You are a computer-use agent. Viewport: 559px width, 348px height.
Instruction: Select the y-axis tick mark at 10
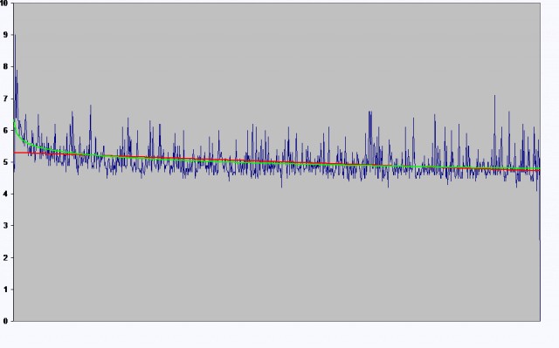12,3
